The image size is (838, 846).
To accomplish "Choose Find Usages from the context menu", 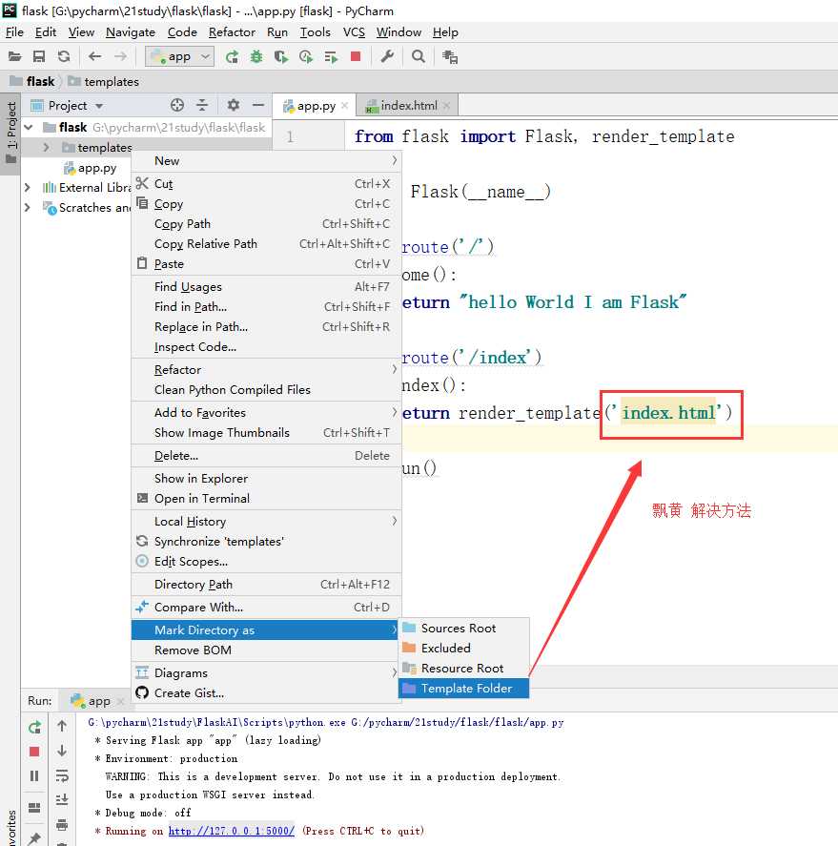I will pos(266,286).
